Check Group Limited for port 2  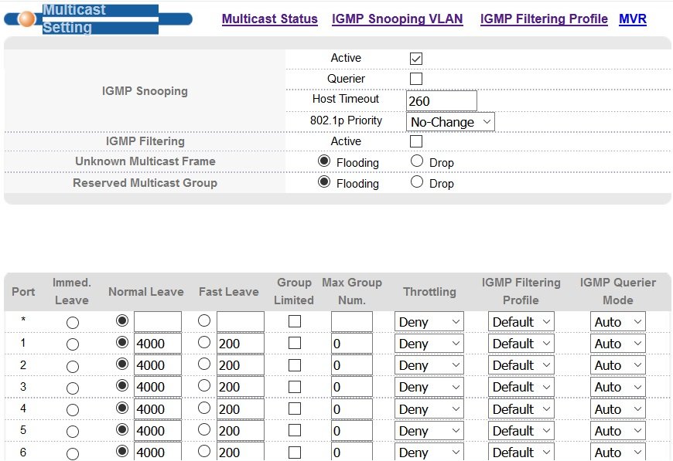295,365
